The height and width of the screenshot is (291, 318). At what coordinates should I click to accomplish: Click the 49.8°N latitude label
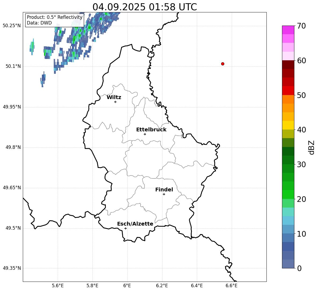[x=13, y=147]
